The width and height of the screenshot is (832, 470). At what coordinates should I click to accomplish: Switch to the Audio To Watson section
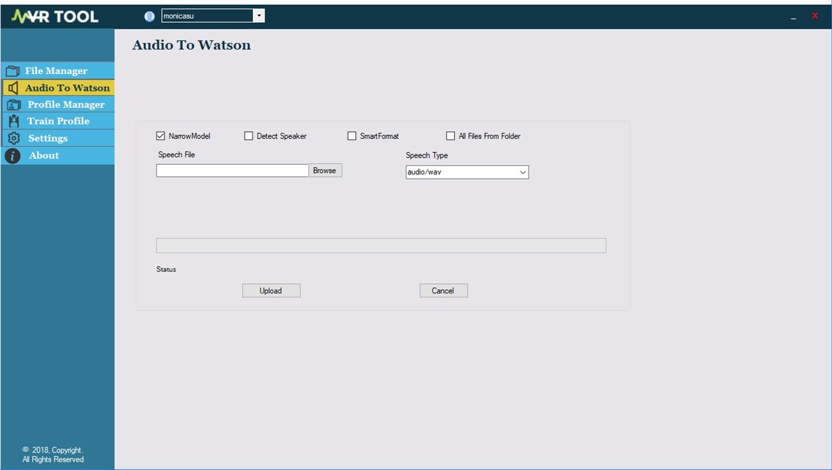66,87
